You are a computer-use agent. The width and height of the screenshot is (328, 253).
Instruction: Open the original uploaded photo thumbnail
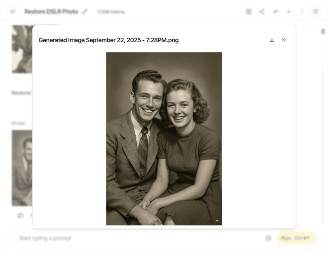[22, 49]
